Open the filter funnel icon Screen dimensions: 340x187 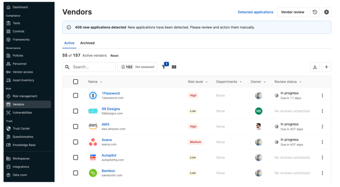coord(164,67)
